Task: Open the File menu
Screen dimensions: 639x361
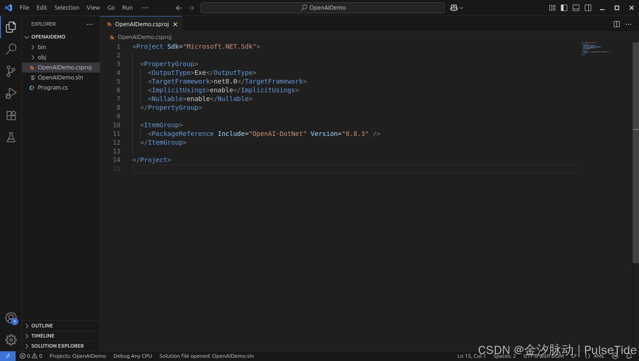Action: (24, 8)
